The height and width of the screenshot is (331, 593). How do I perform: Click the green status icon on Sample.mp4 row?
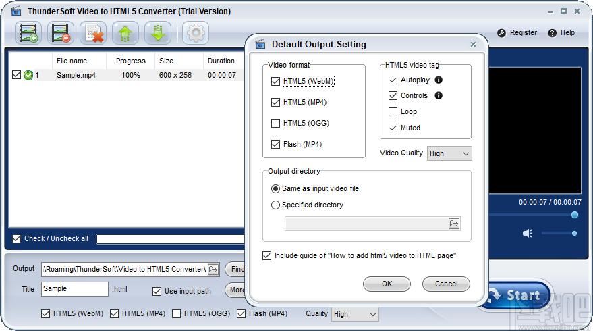(x=28, y=75)
